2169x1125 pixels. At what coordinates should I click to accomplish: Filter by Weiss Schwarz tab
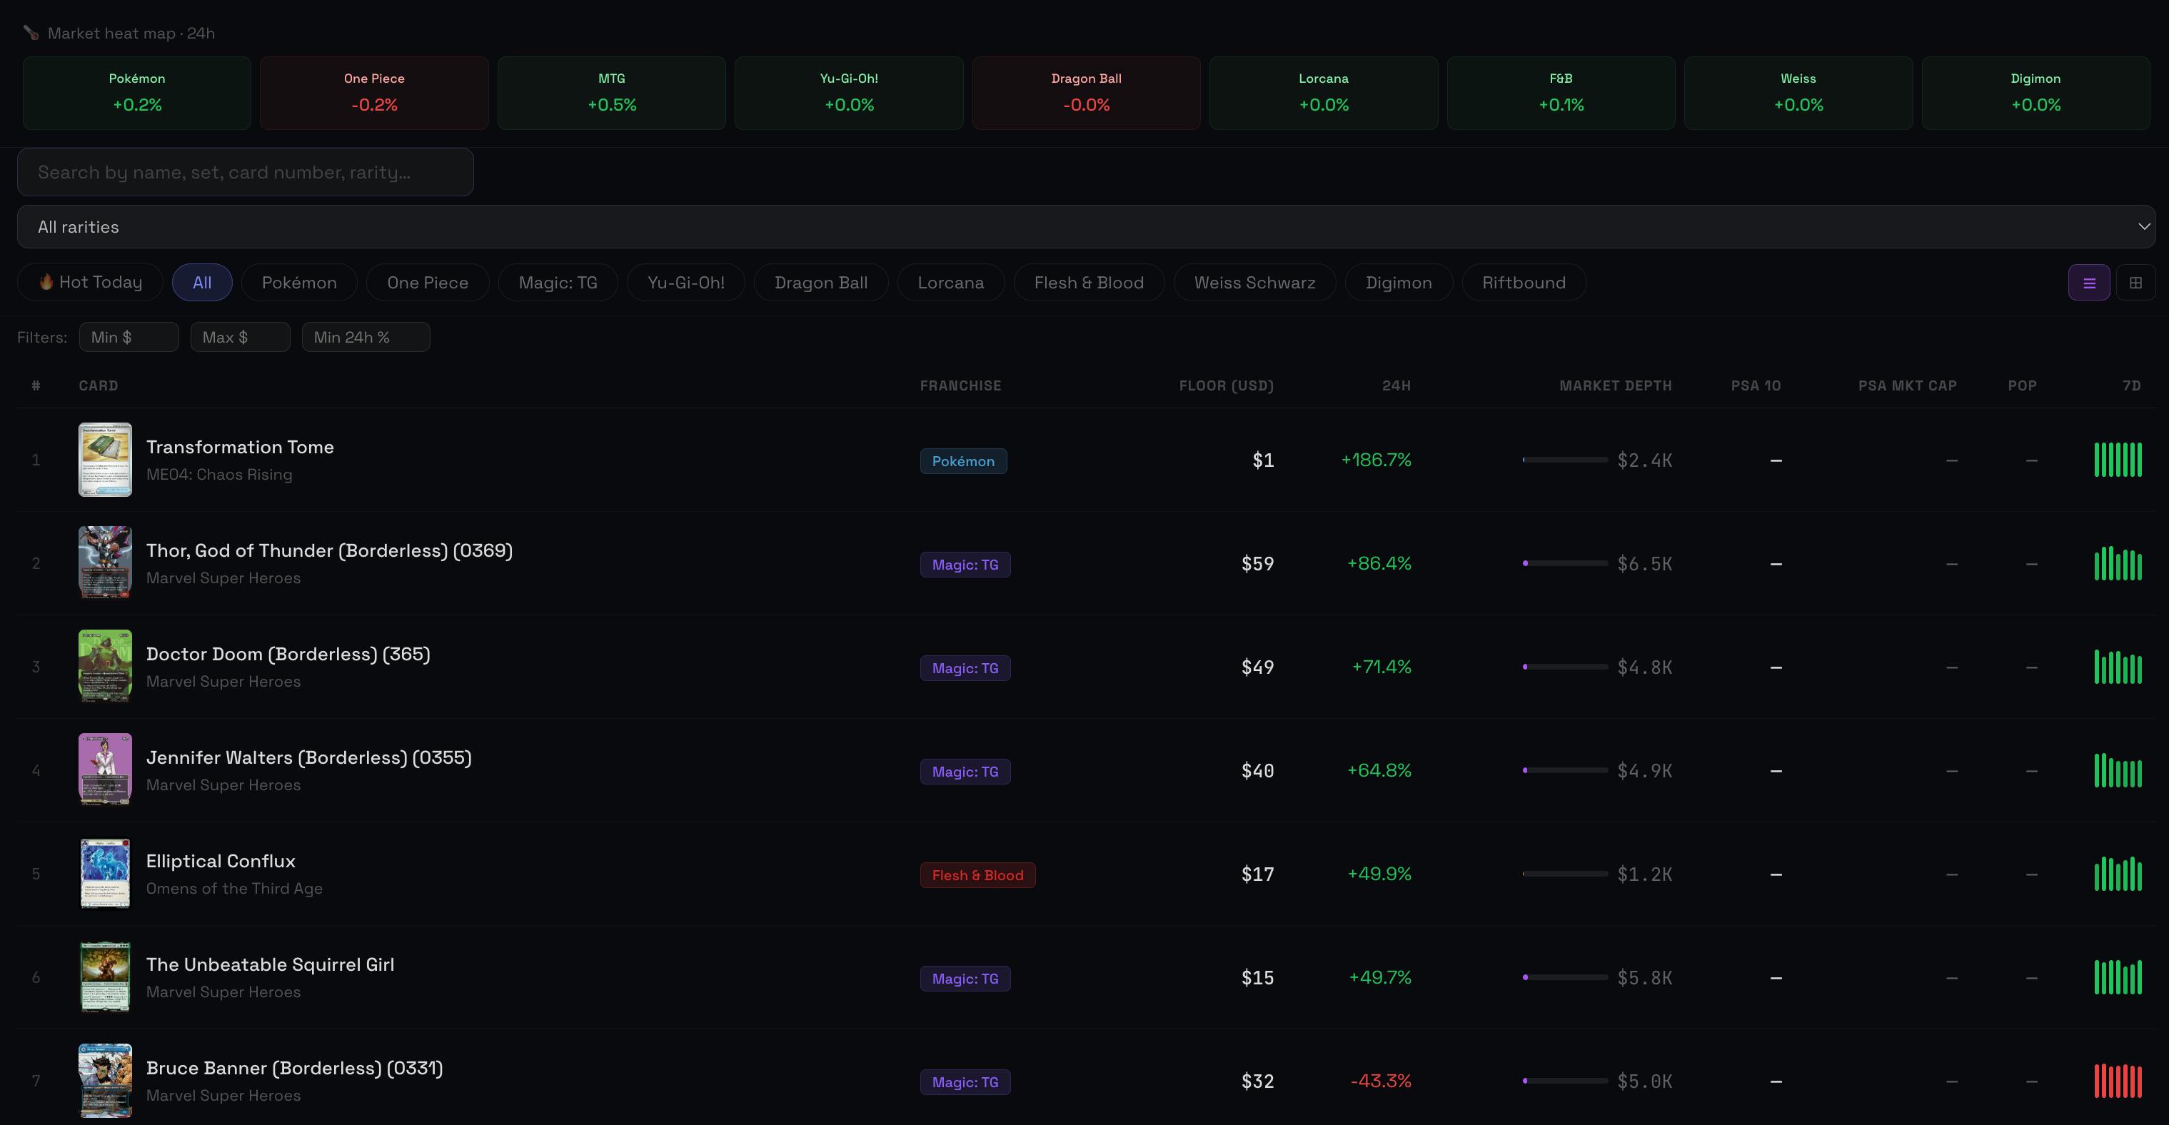click(x=1254, y=282)
